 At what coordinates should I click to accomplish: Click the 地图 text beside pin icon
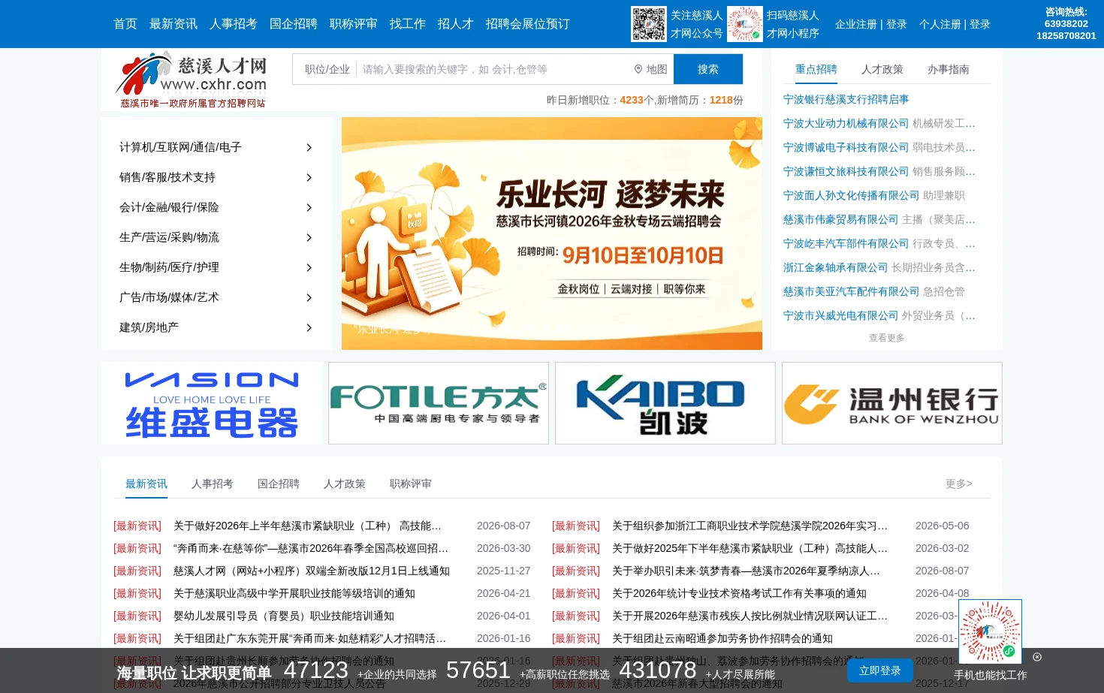coord(657,69)
